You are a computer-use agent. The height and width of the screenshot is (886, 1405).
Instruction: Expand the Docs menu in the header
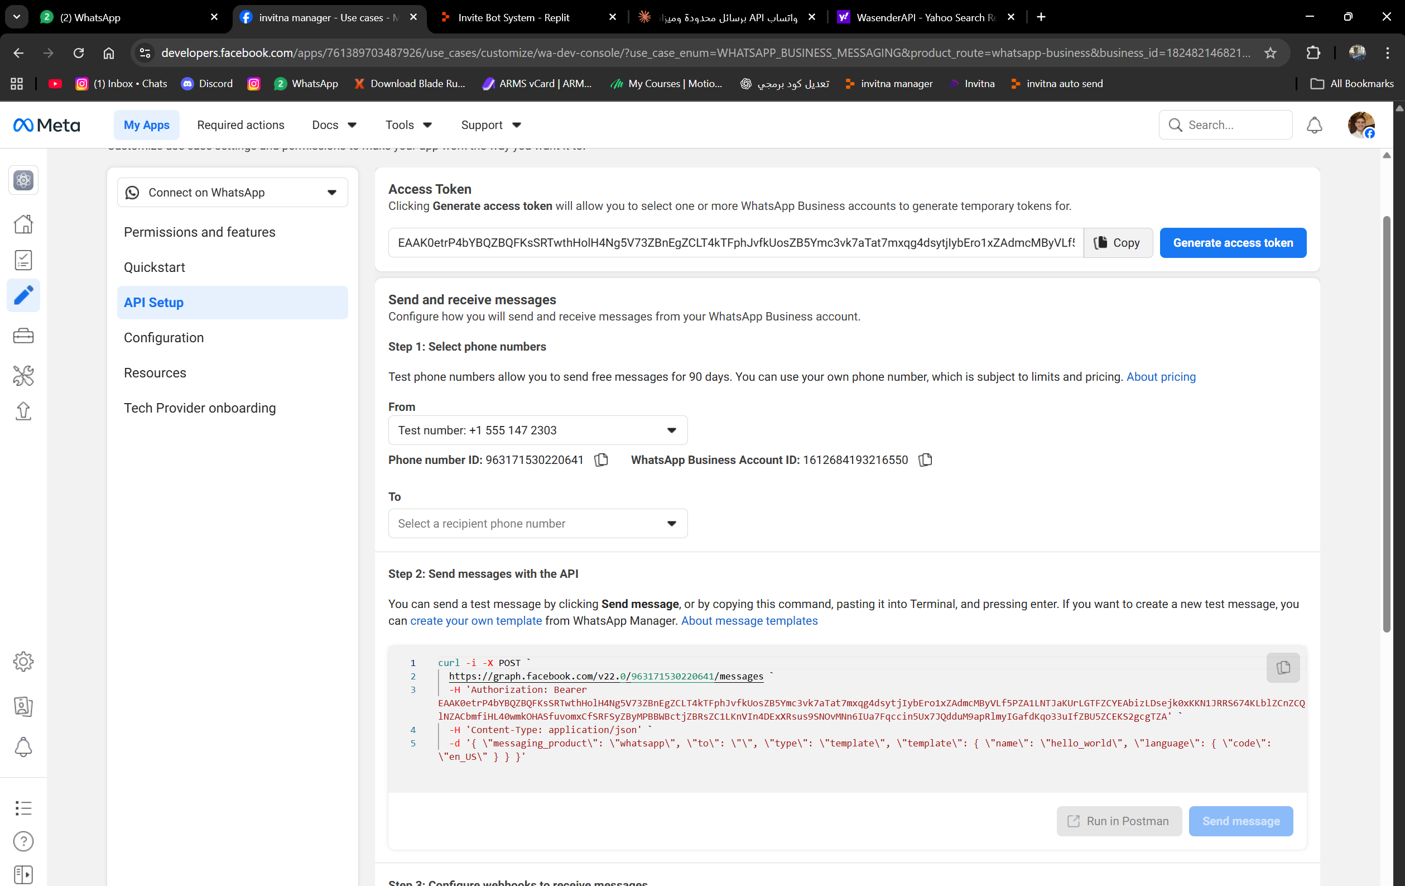tap(334, 125)
